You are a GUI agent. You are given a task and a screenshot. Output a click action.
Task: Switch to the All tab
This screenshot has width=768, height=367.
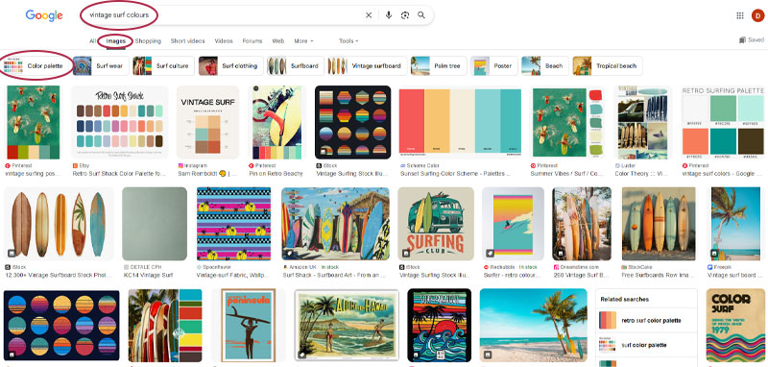(92, 41)
